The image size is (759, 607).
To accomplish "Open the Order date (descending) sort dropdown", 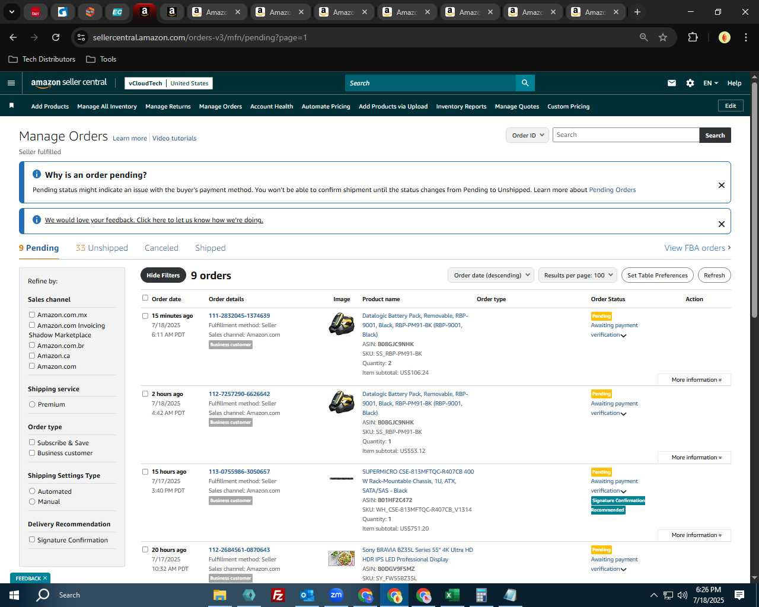I will coord(491,275).
